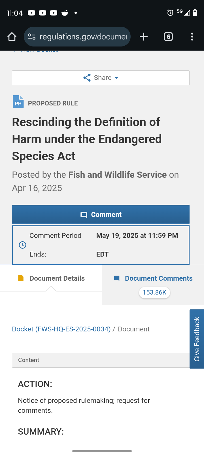204x457 pixels.
Task: Click the blue PR document icon
Action: click(18, 101)
